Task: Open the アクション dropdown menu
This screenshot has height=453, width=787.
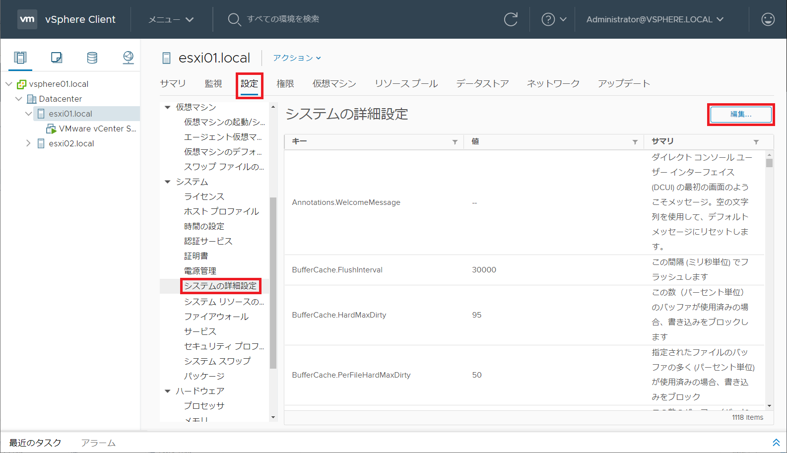Action: 297,58
